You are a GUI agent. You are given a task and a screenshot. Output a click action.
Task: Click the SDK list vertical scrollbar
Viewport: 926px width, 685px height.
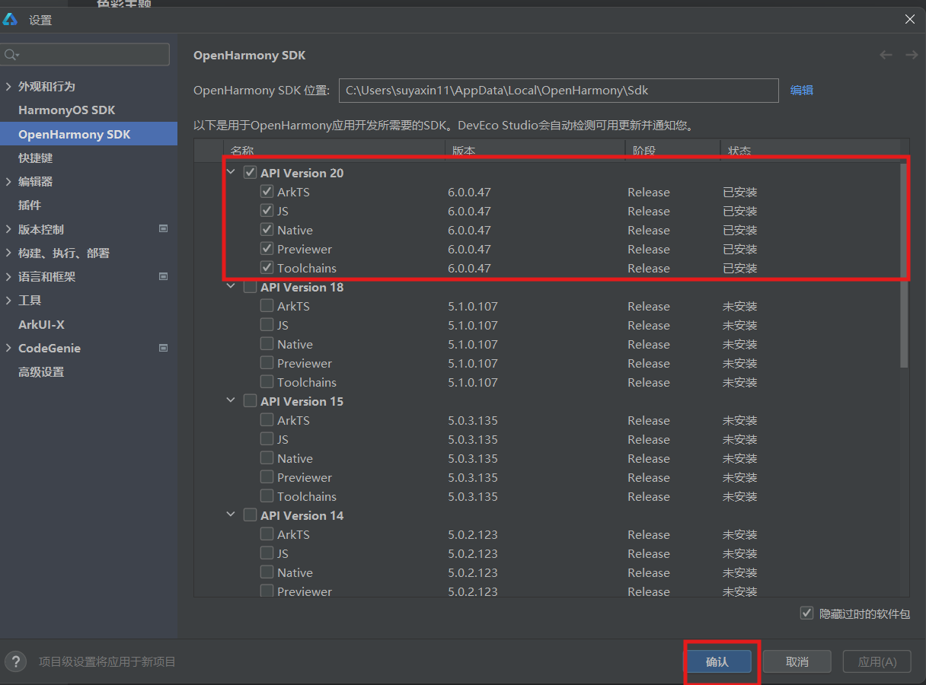click(x=904, y=266)
